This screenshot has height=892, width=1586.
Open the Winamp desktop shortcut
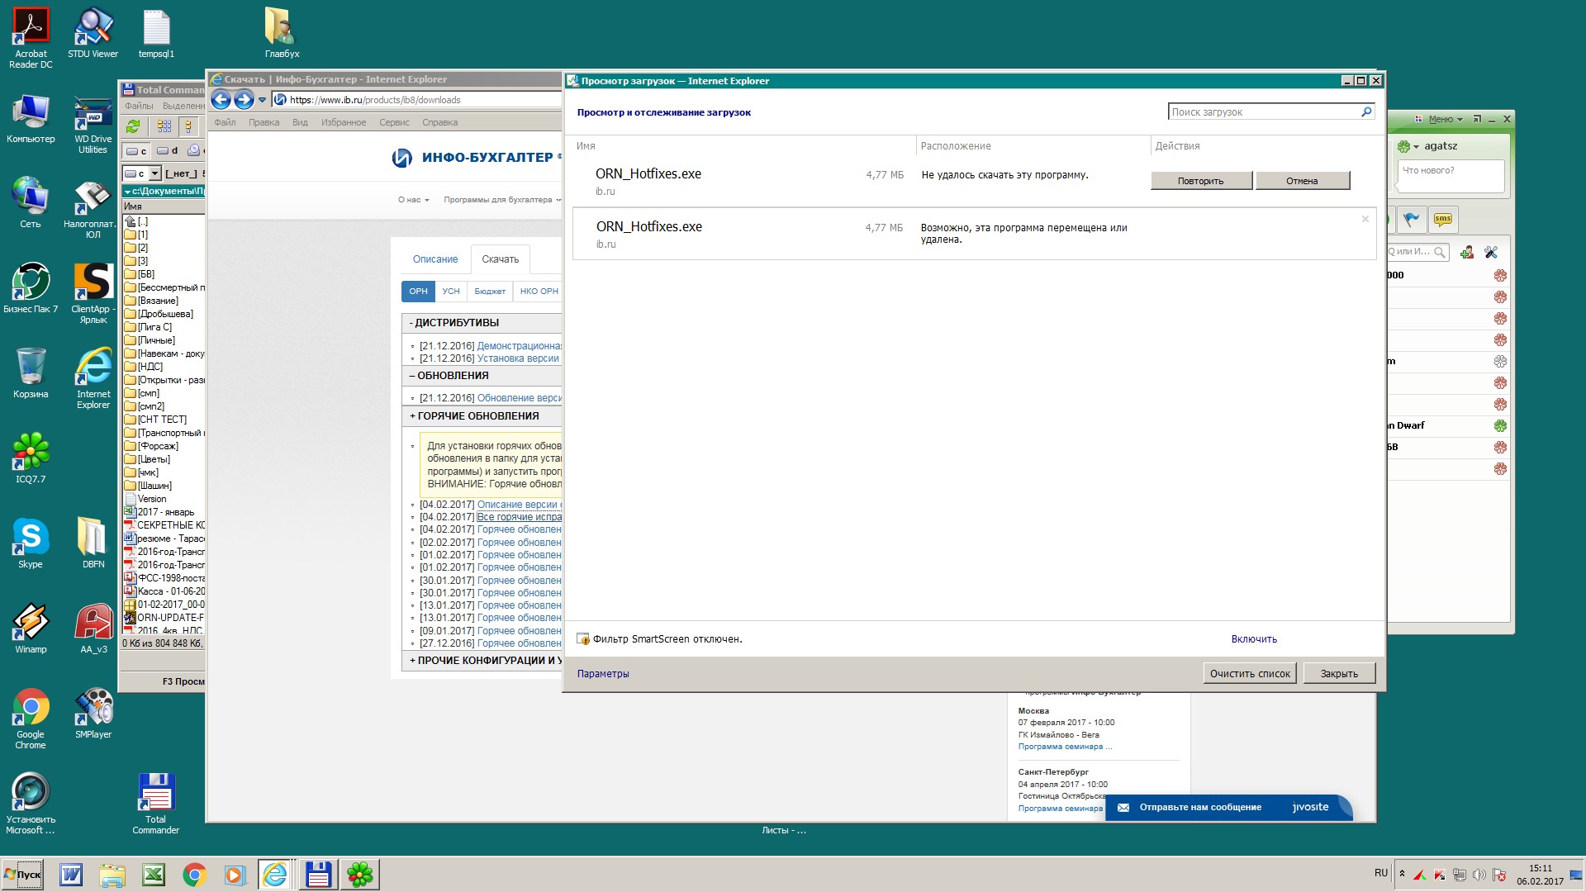(x=31, y=628)
